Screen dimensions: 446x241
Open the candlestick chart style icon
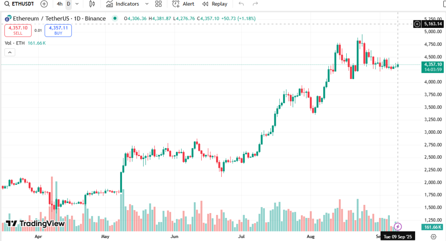(91, 4)
